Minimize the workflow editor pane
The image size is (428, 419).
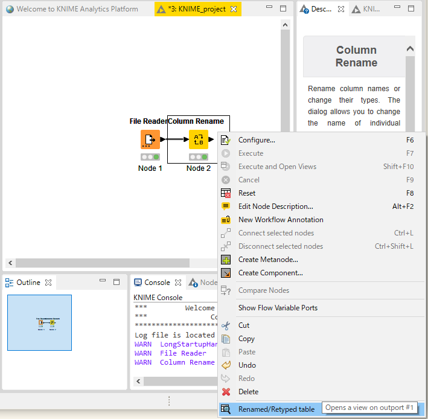click(269, 7)
